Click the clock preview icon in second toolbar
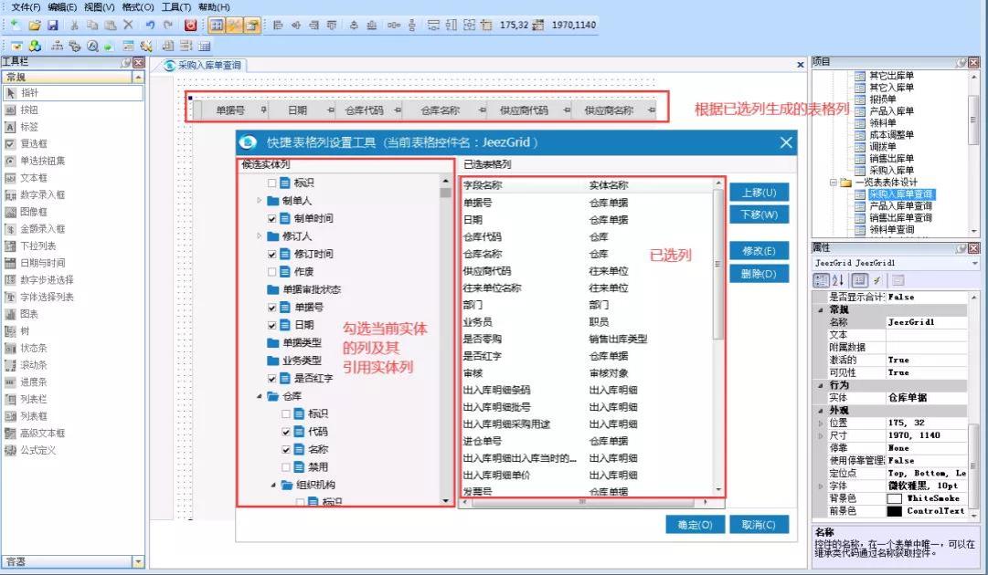The width and height of the screenshot is (988, 575). [92, 46]
